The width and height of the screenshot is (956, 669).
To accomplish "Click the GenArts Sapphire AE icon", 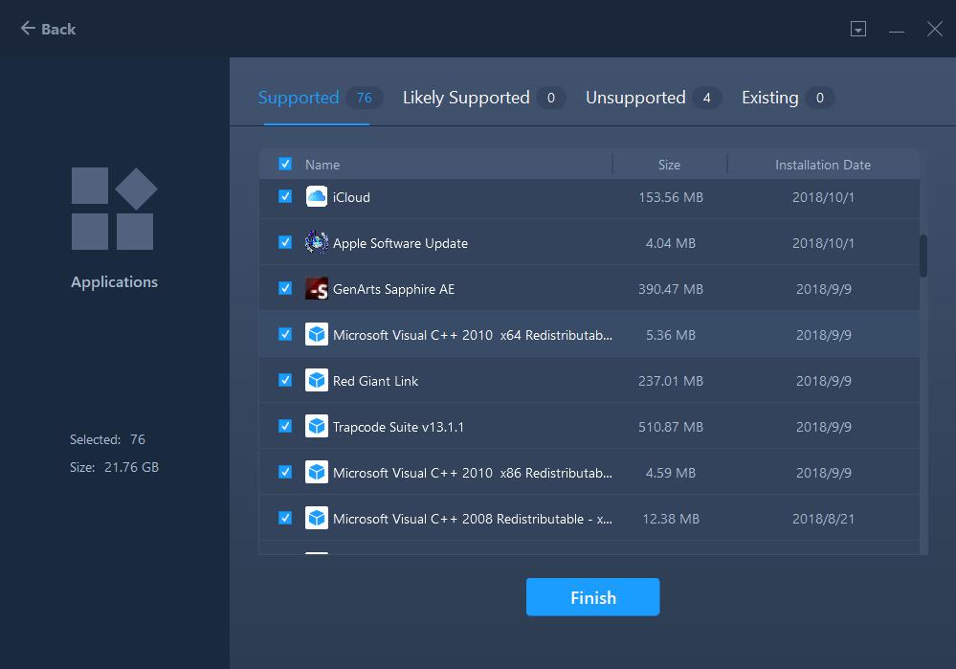I will point(317,288).
